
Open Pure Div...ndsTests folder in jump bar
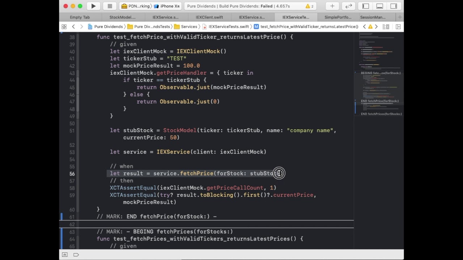click(x=149, y=27)
